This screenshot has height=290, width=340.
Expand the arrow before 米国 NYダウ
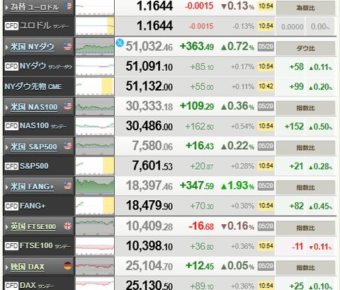click(x=6, y=47)
